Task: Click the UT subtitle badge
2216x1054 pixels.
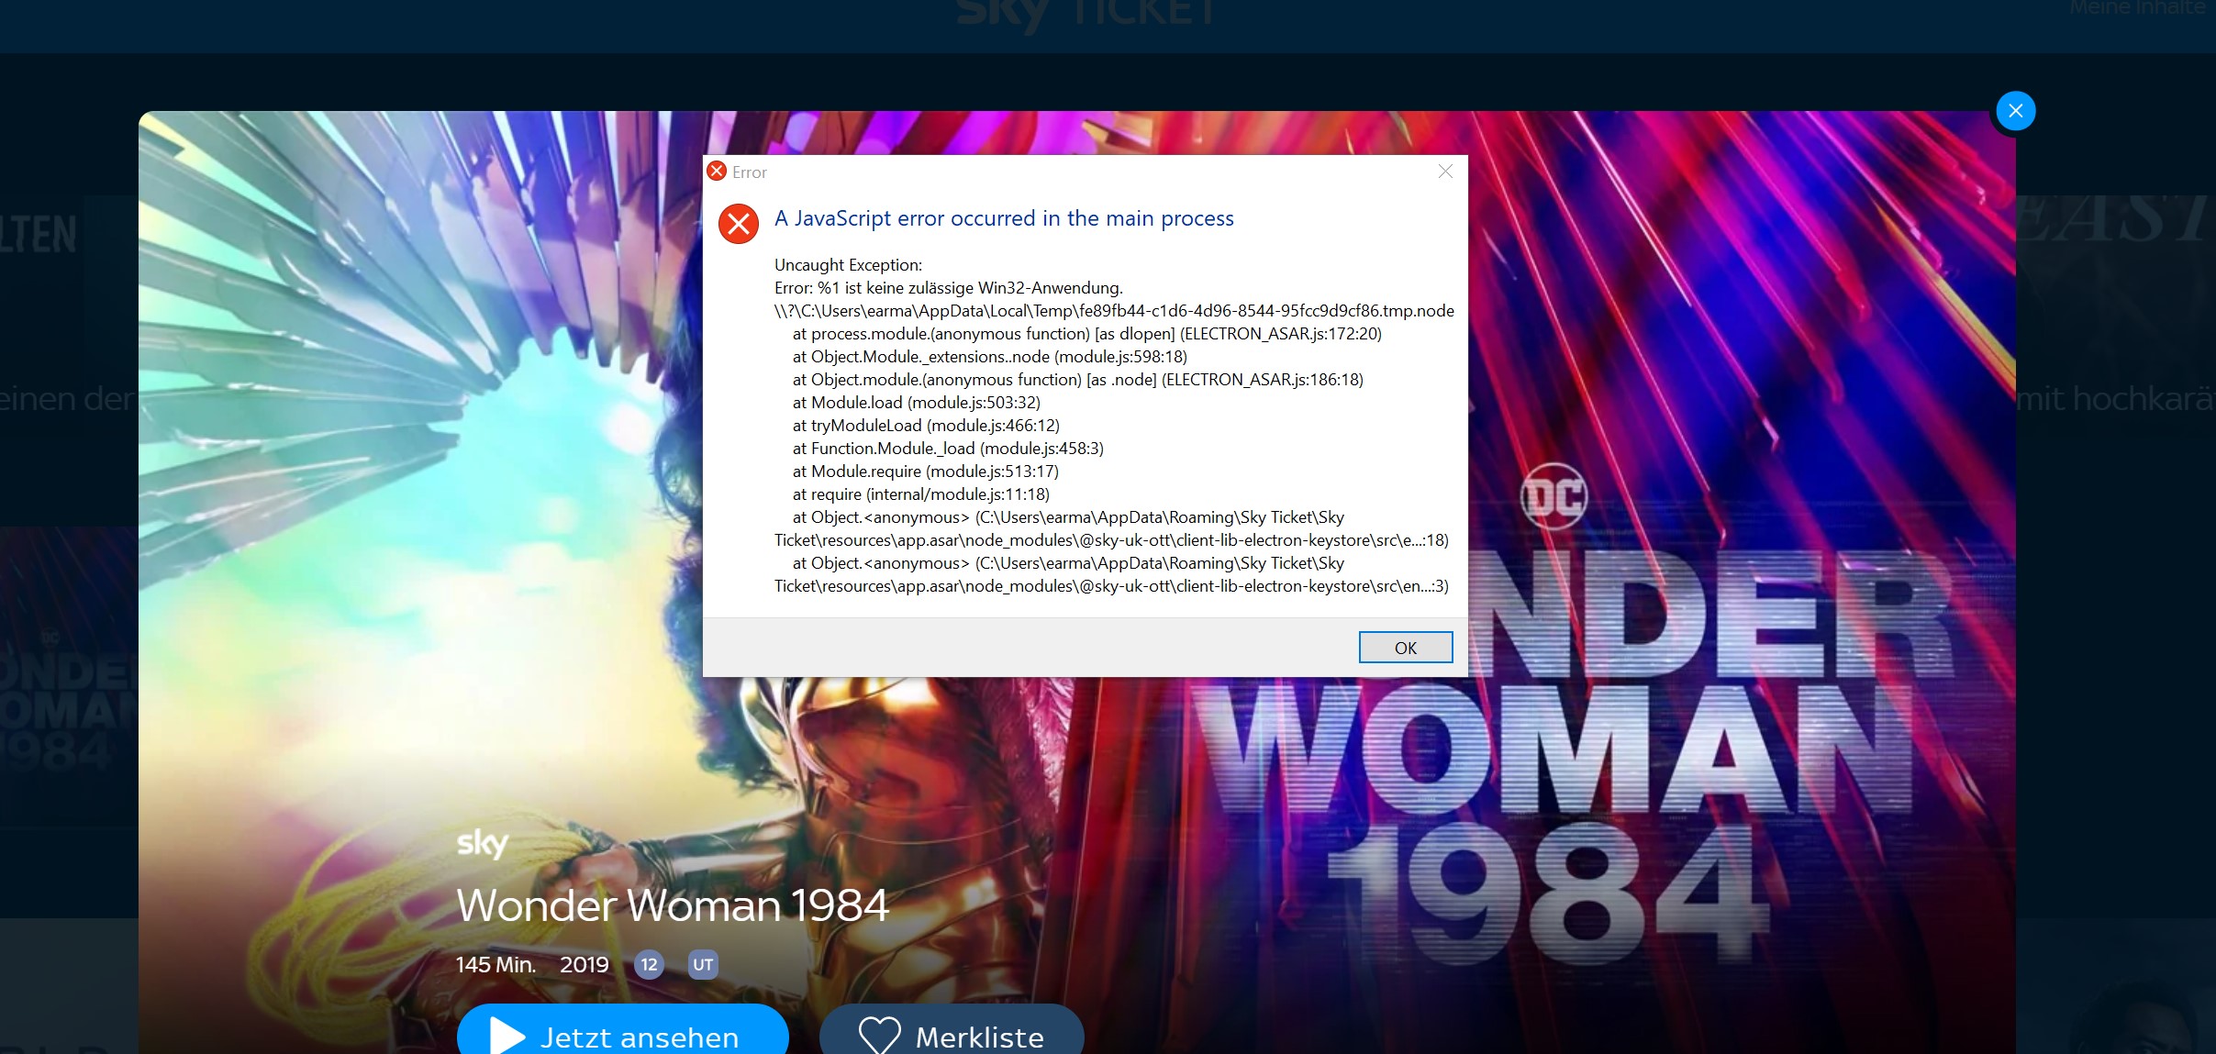Action: (703, 964)
